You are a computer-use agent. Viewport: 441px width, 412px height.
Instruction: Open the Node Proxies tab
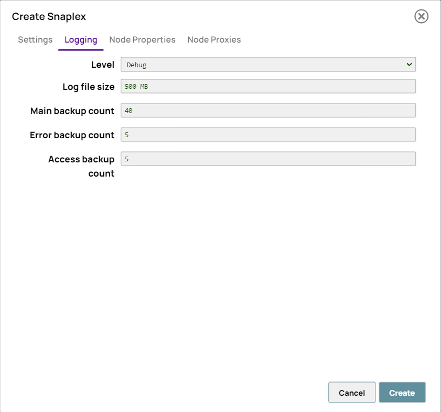214,39
